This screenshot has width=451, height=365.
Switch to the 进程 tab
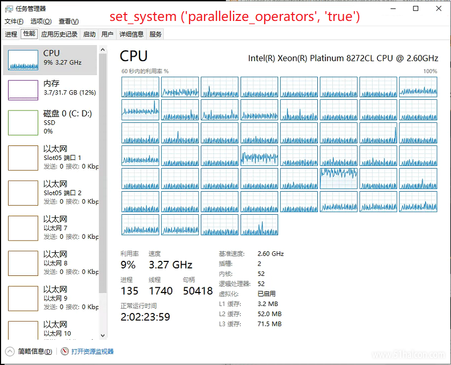[x=11, y=34]
